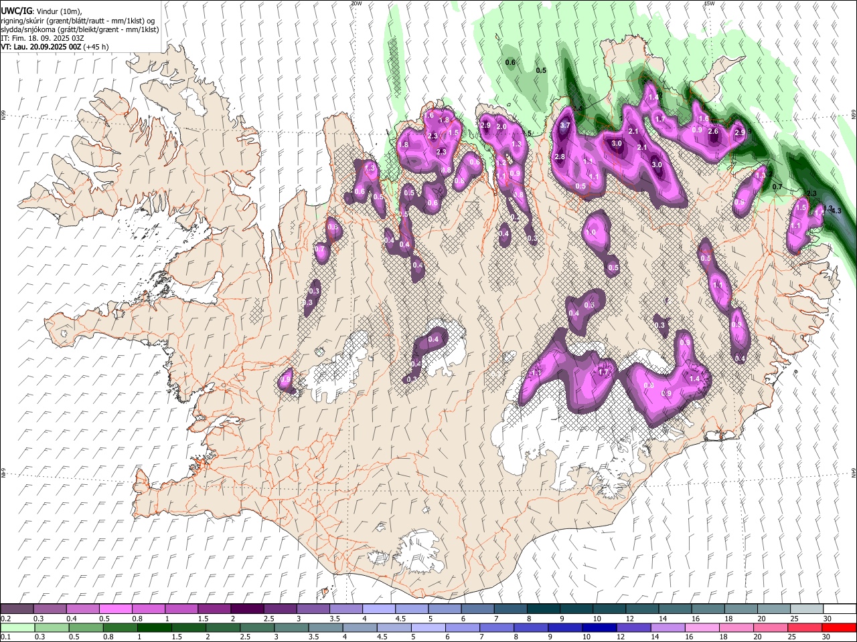Select the light pink swatch labeled 16 in the rain scale
The width and height of the screenshot is (857, 642).
[702, 627]
